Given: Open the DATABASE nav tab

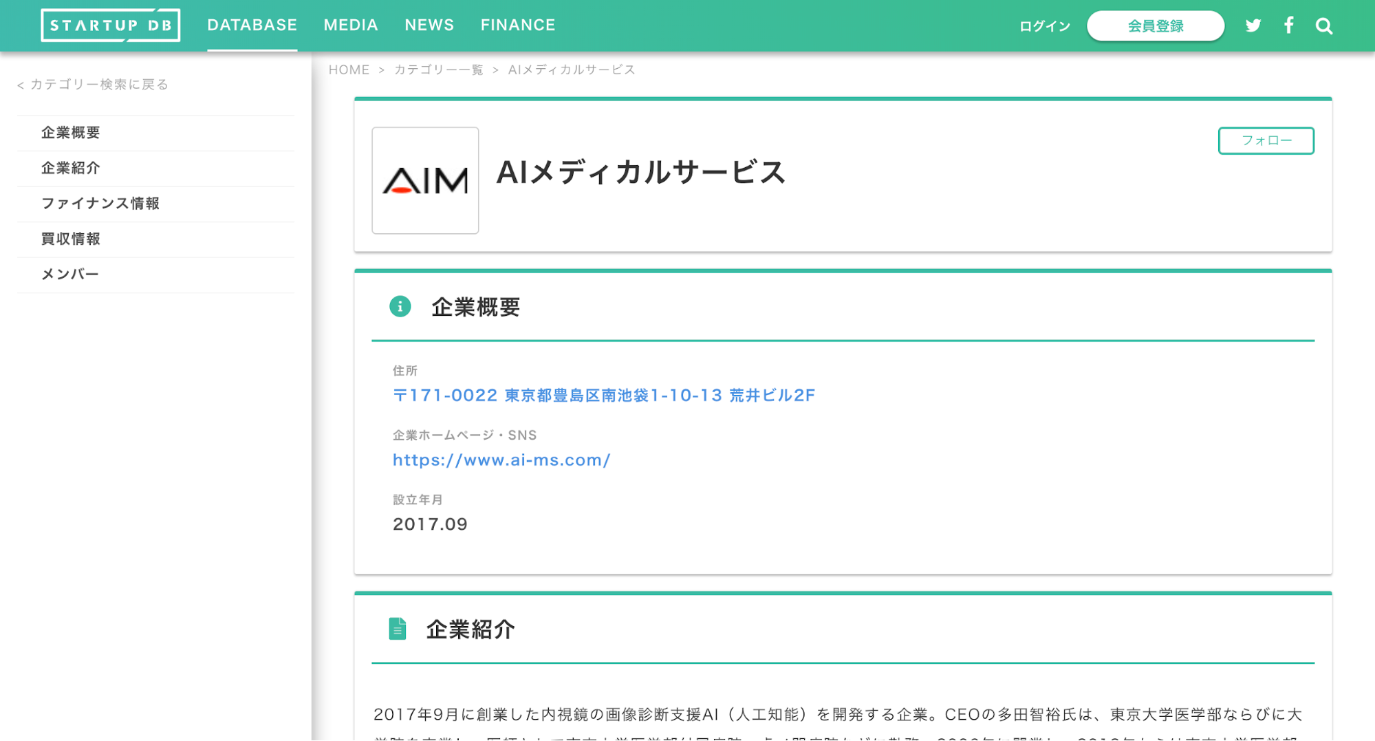Looking at the screenshot, I should point(252,25).
